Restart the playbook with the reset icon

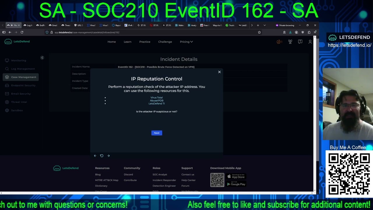pyautogui.click(x=102, y=156)
